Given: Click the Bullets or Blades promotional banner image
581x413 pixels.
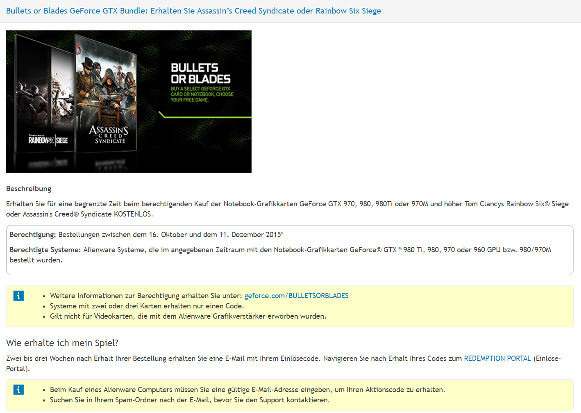Looking at the screenshot, I should coord(129,102).
